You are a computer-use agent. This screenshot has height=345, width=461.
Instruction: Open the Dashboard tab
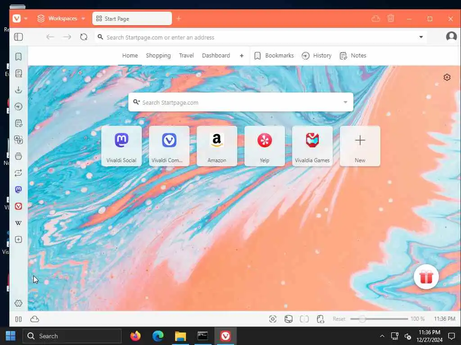point(216,55)
